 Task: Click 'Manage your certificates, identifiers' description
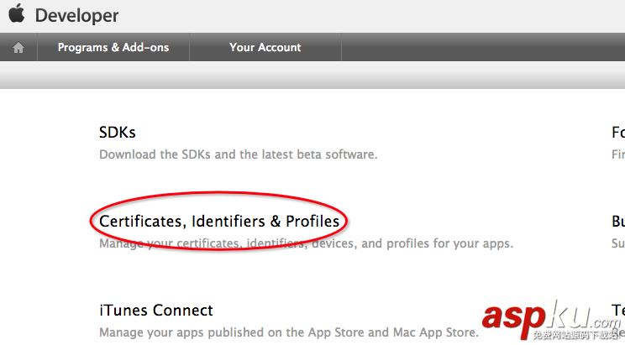point(306,244)
